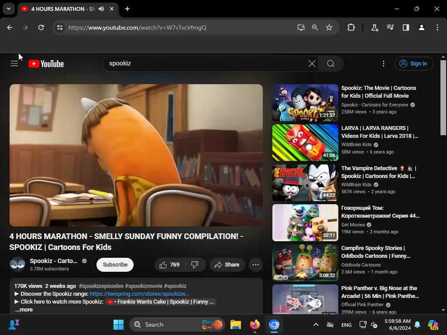Open a new browser tab
This screenshot has height=335, width=447.
coord(127,9)
